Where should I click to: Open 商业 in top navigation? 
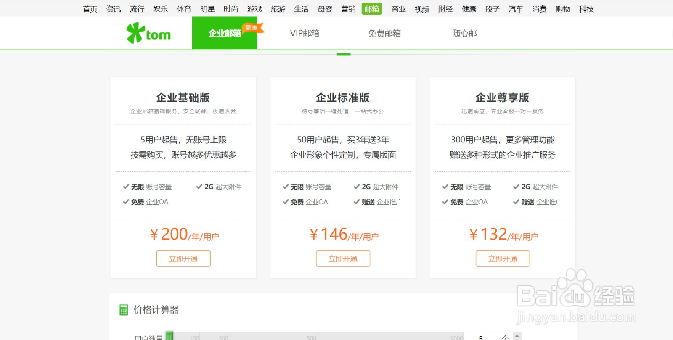(398, 9)
